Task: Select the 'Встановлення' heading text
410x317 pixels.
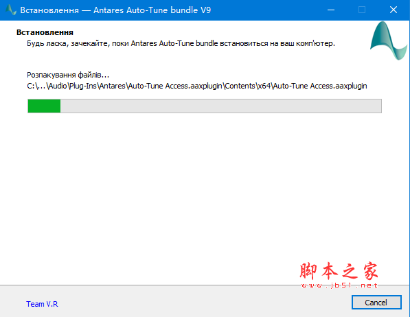Action: tap(45, 32)
